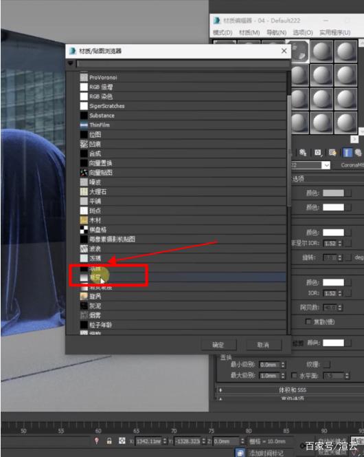Expand the 体积和 SSS rollout
The width and height of the screenshot is (364, 457).
click(x=291, y=390)
